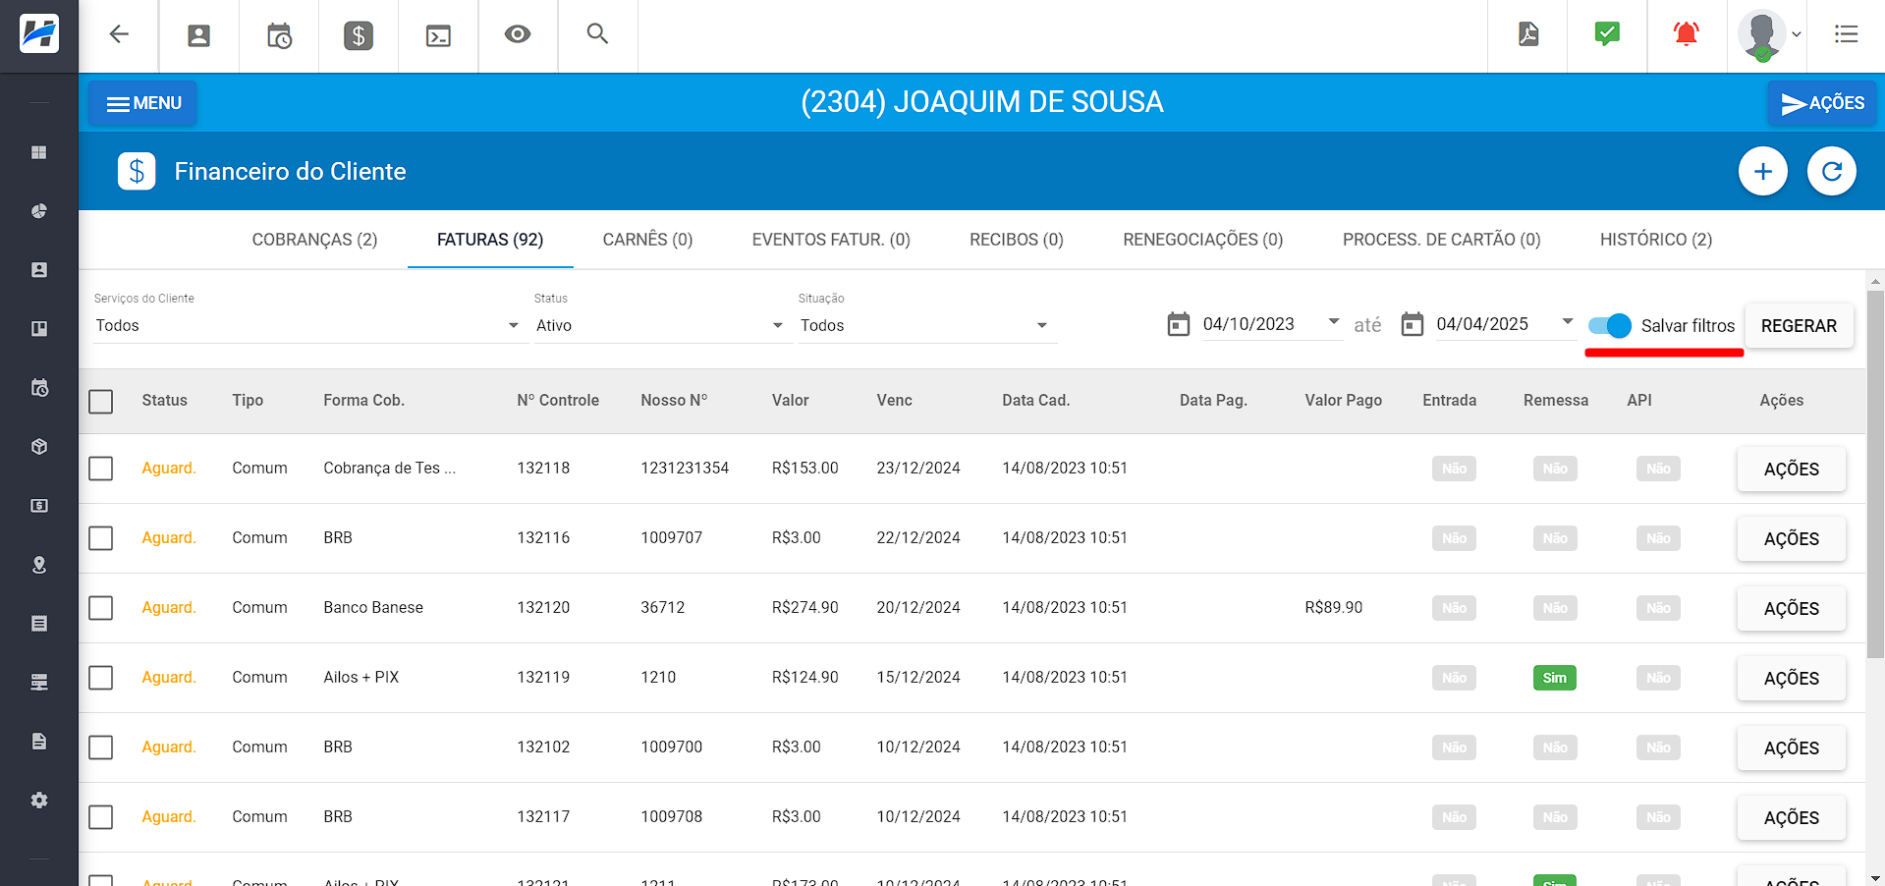
Task: Open the list menu icon at top right
Action: click(x=1846, y=34)
